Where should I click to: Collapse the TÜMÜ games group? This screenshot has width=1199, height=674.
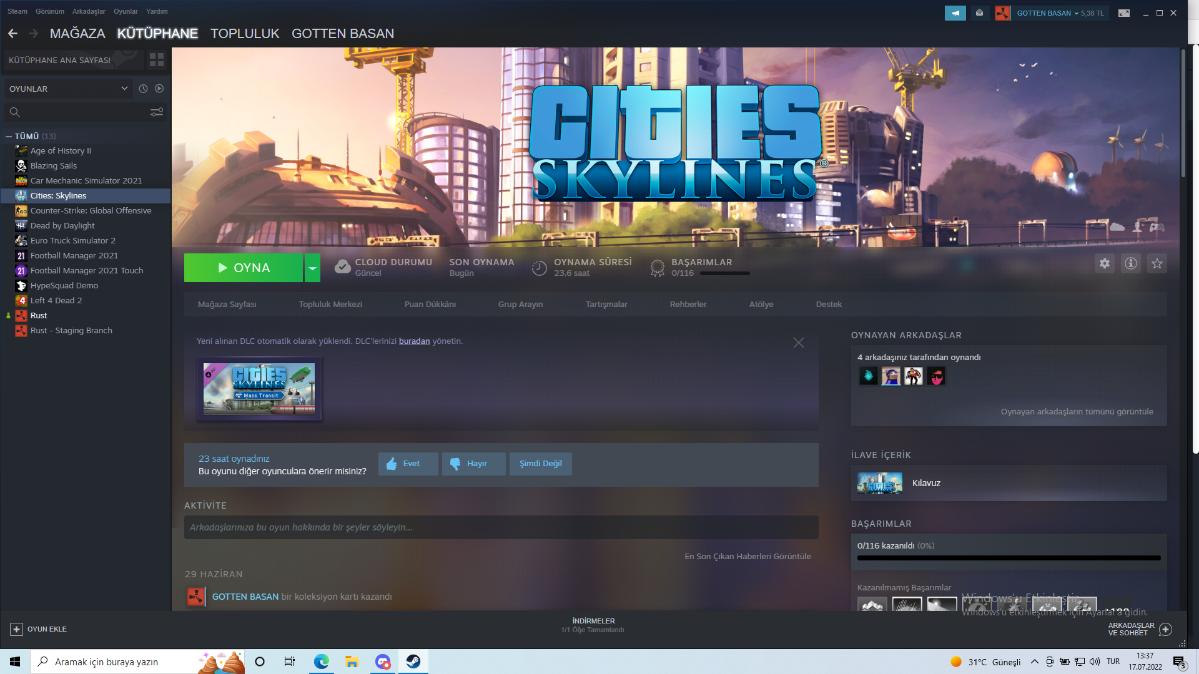coord(9,136)
